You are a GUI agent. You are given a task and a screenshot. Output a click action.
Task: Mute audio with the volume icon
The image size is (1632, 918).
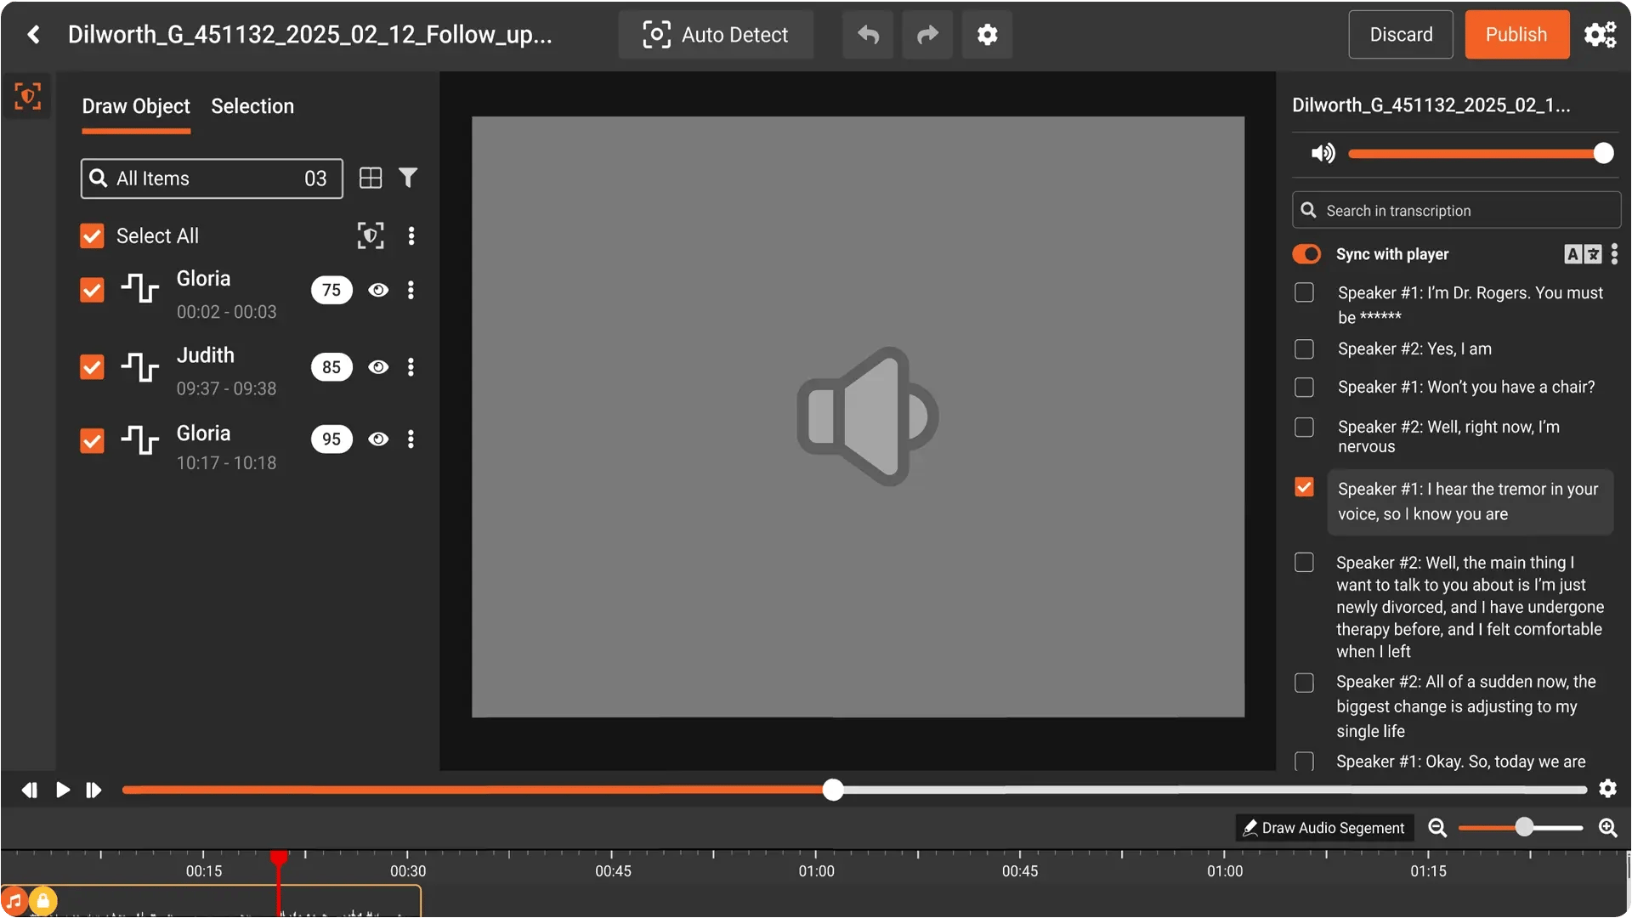coord(1323,153)
